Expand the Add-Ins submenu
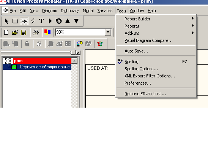The width and height of the screenshot is (208, 145). pyautogui.click(x=156, y=33)
